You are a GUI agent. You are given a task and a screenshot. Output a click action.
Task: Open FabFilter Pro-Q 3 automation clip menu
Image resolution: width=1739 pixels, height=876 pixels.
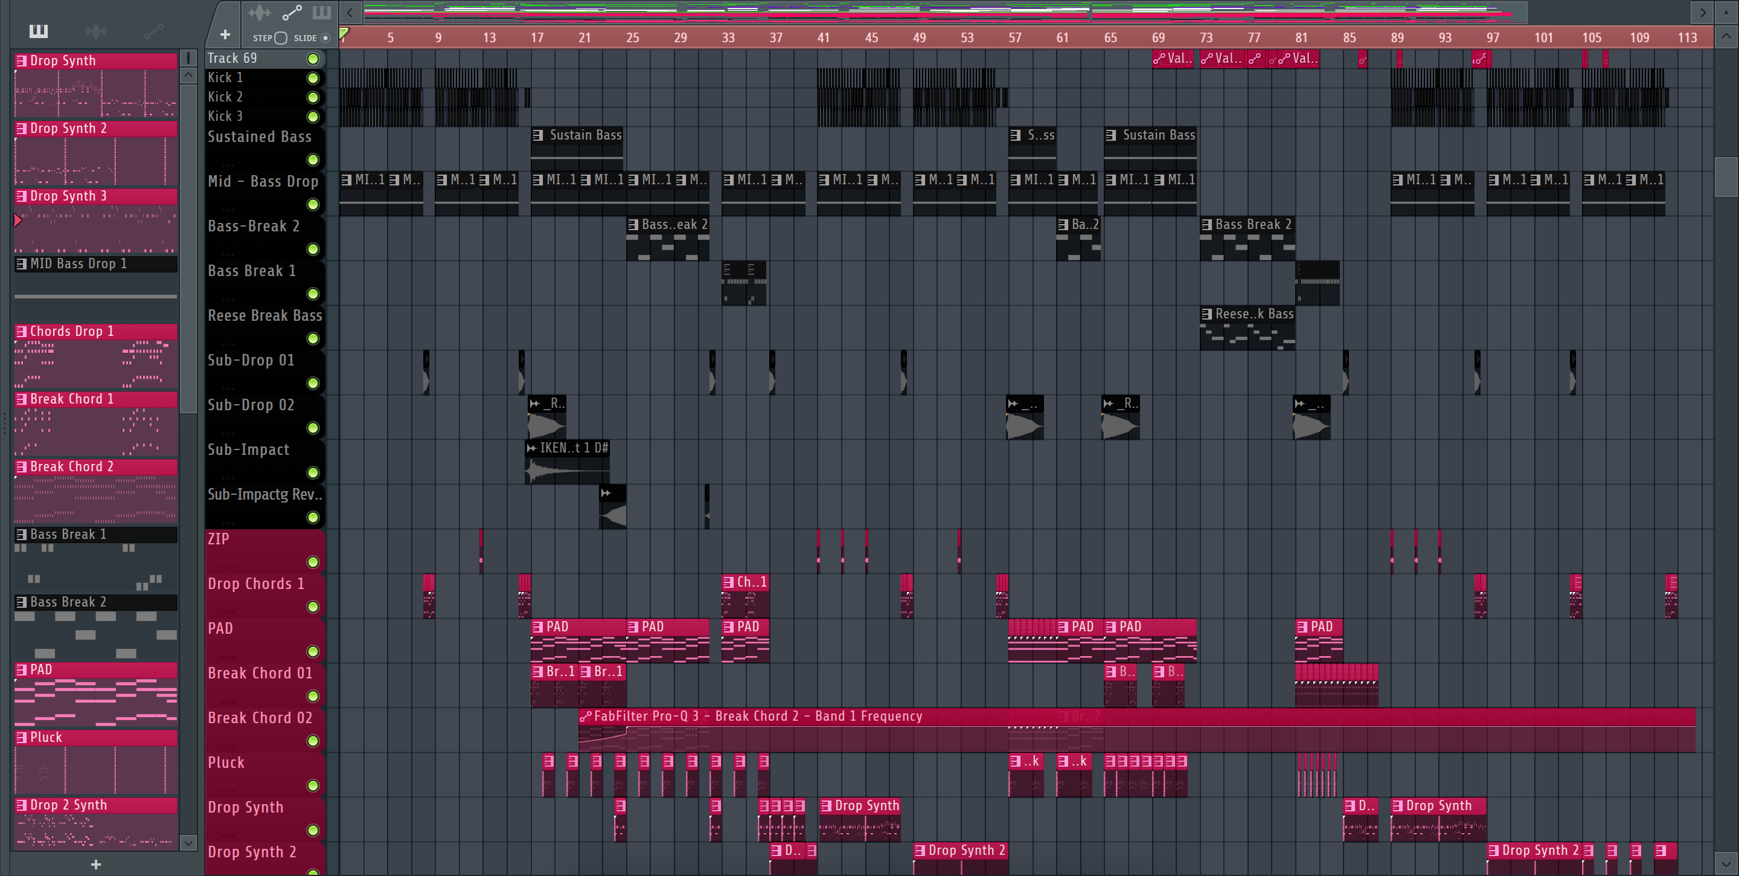585,717
